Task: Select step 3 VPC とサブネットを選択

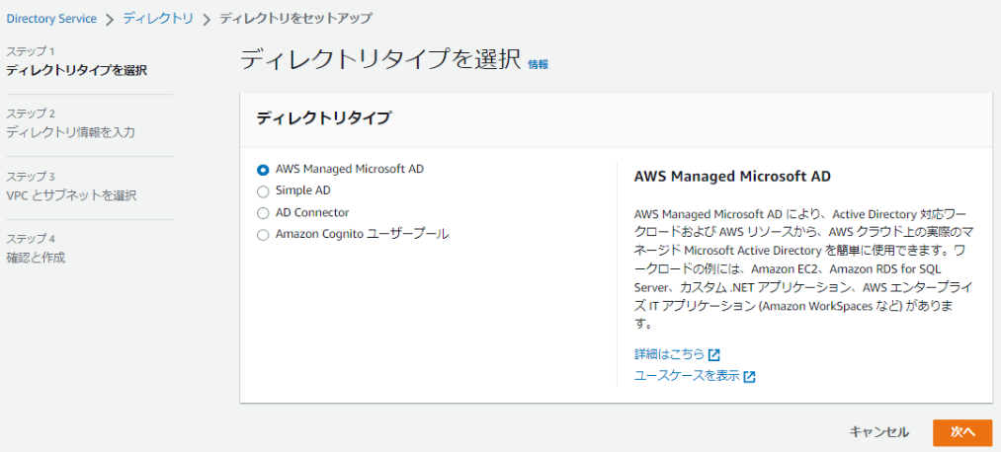Action: 71,195
